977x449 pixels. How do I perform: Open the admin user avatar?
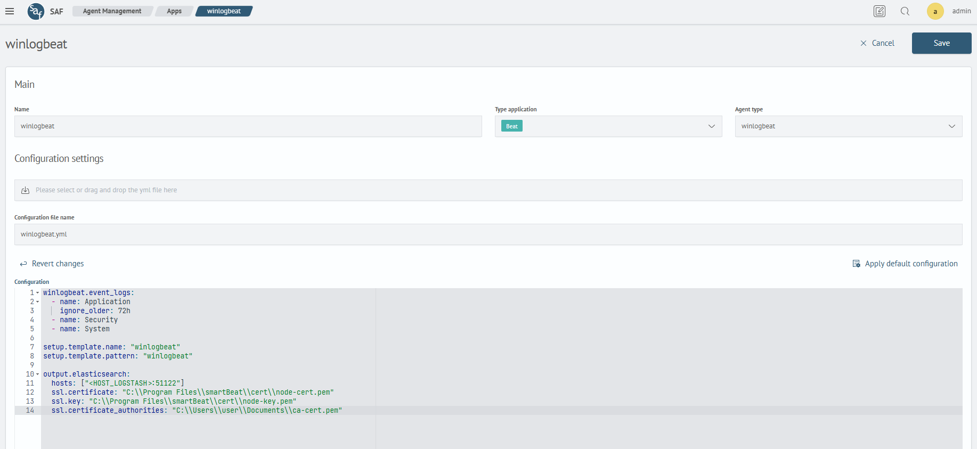(935, 11)
